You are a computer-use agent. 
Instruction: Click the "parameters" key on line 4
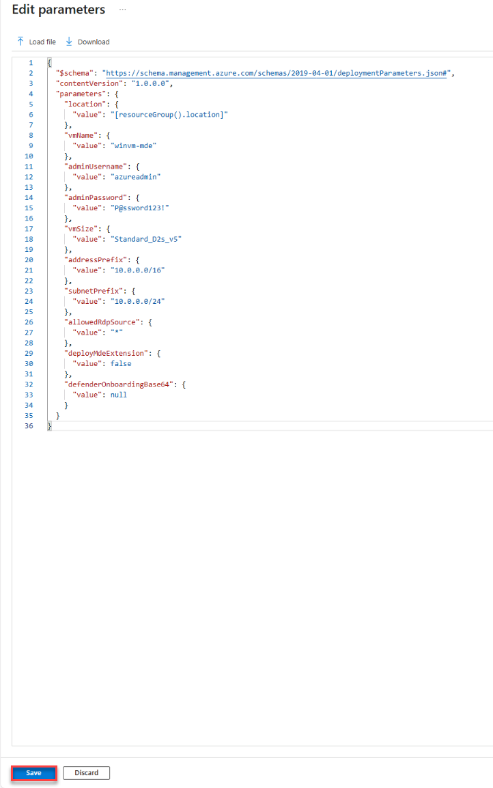click(81, 94)
